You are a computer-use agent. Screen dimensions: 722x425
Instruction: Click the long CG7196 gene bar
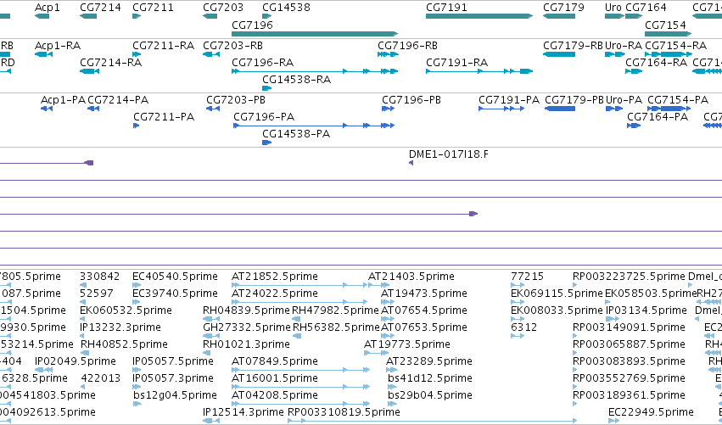coord(315,34)
